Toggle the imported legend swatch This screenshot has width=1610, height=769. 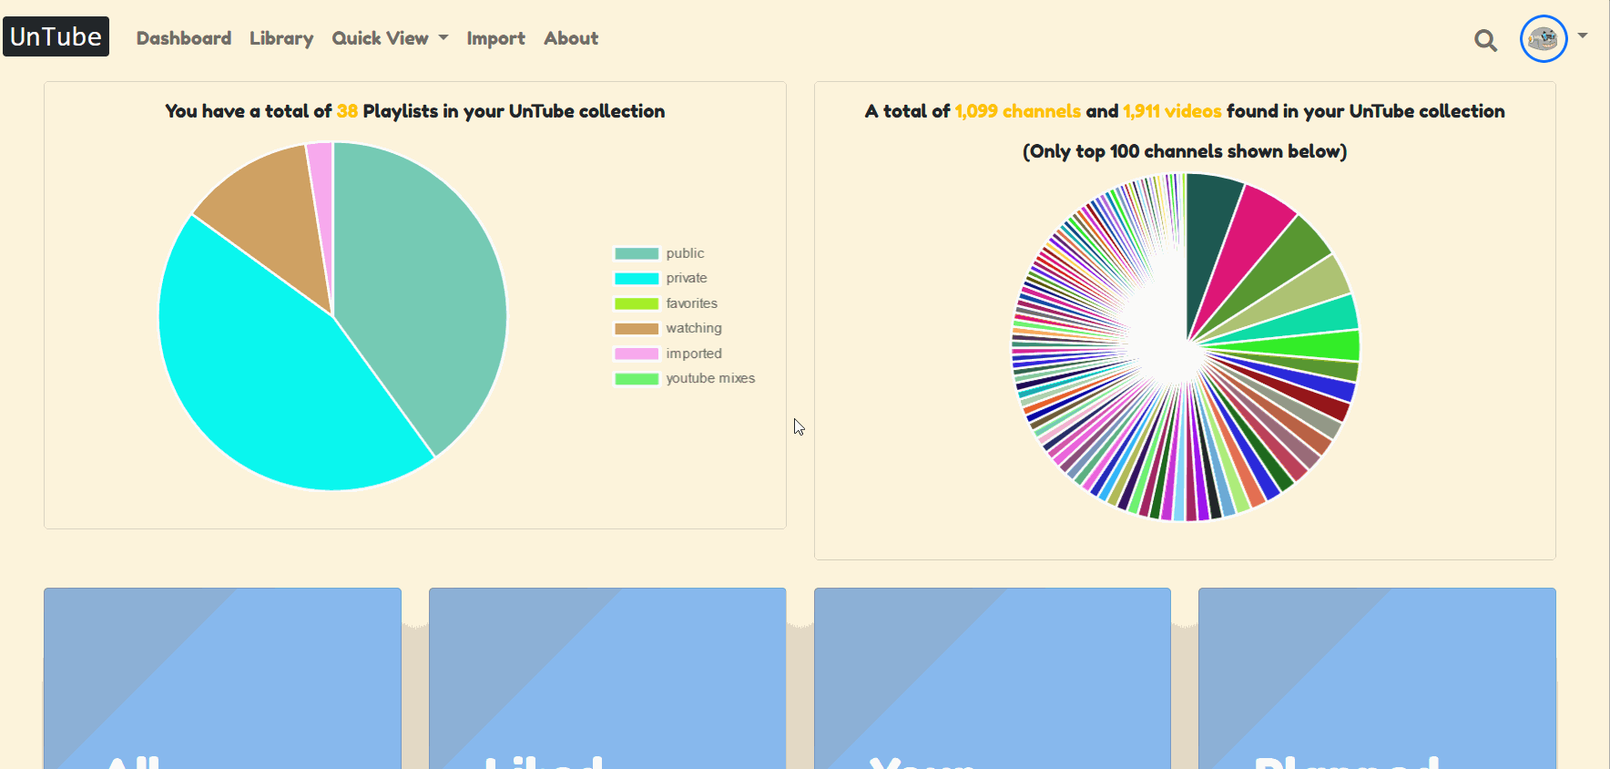point(637,354)
